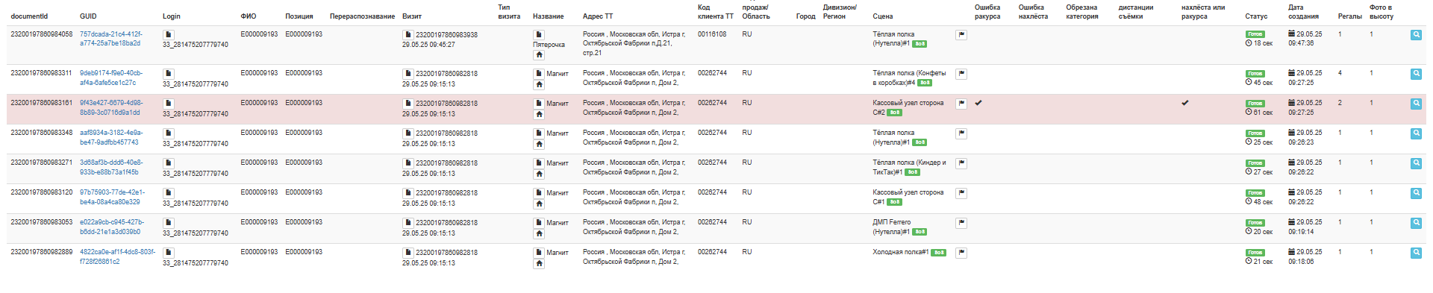Click the home icon under Пятерочка

pyautogui.click(x=539, y=54)
